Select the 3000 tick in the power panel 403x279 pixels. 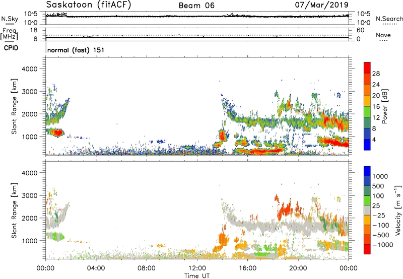[x=30, y=92]
